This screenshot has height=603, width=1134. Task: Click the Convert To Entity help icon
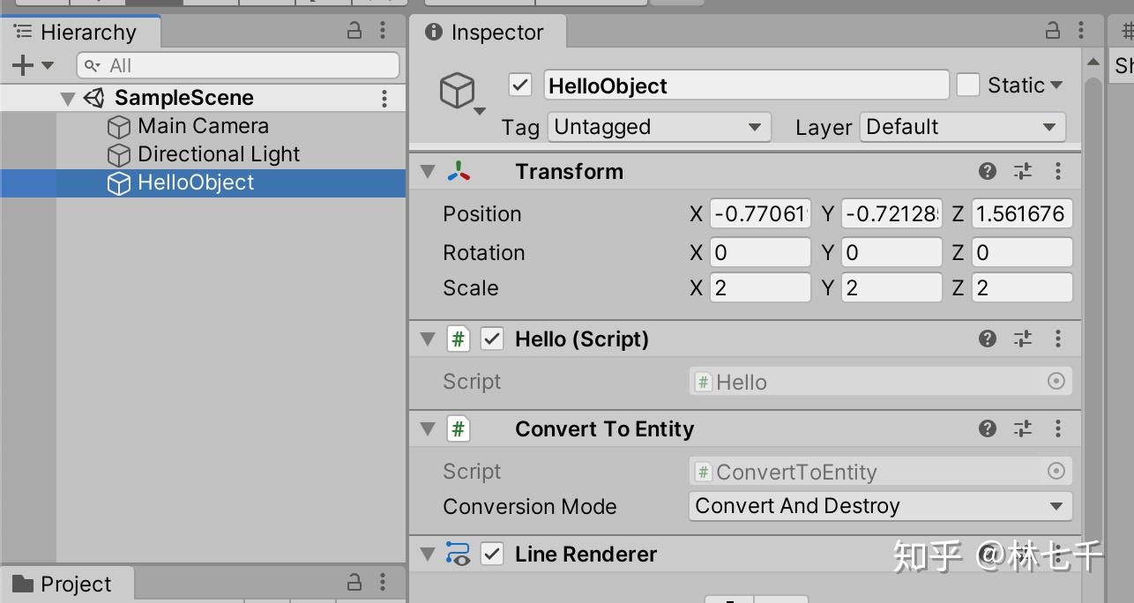click(988, 428)
